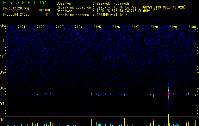The image size is (199, 126).
Task: Click the 2128 time marker
Action: pos(154,27)
